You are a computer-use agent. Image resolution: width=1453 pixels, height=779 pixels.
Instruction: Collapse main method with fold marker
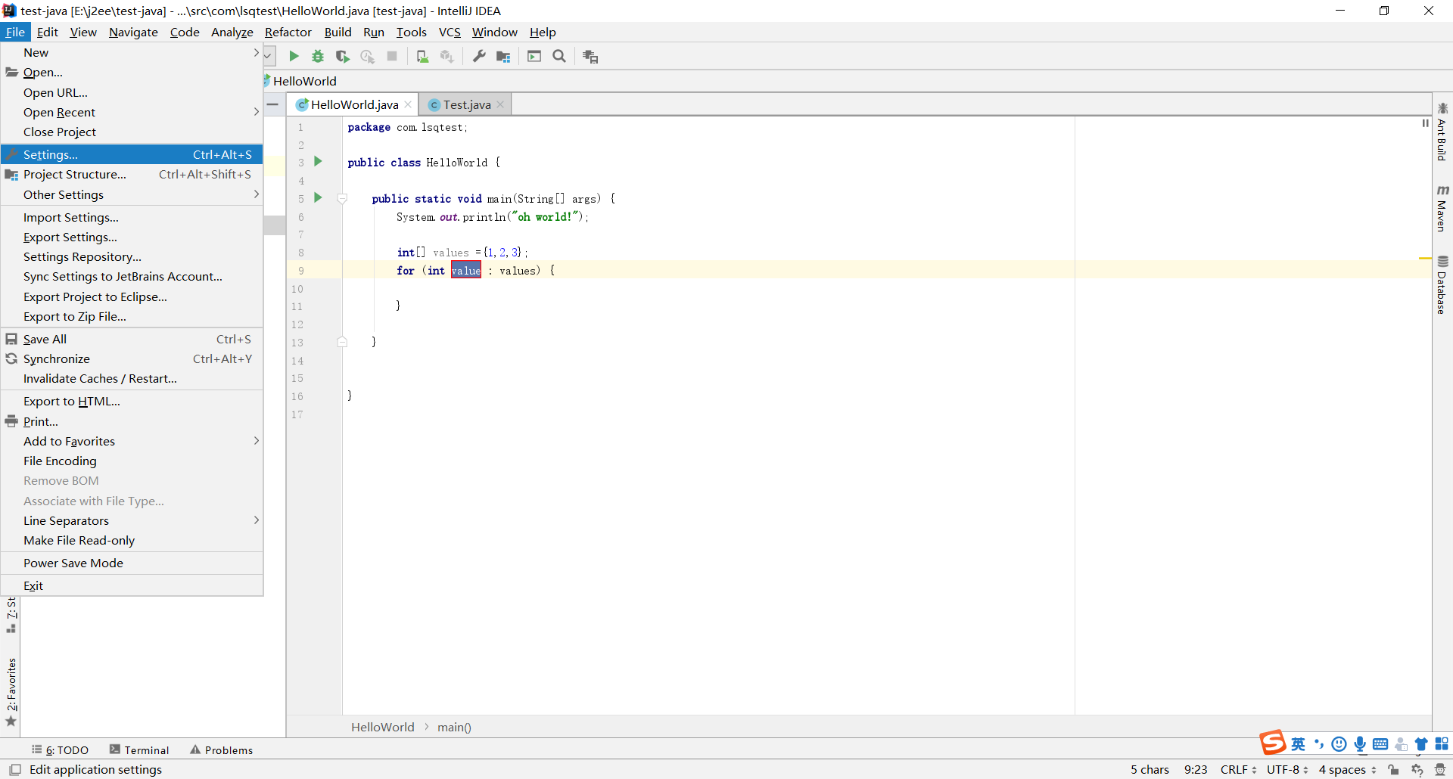[342, 199]
